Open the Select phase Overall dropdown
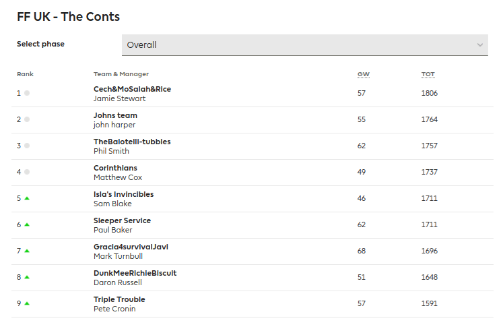Screen dimensions: 501x333 tap(304, 45)
